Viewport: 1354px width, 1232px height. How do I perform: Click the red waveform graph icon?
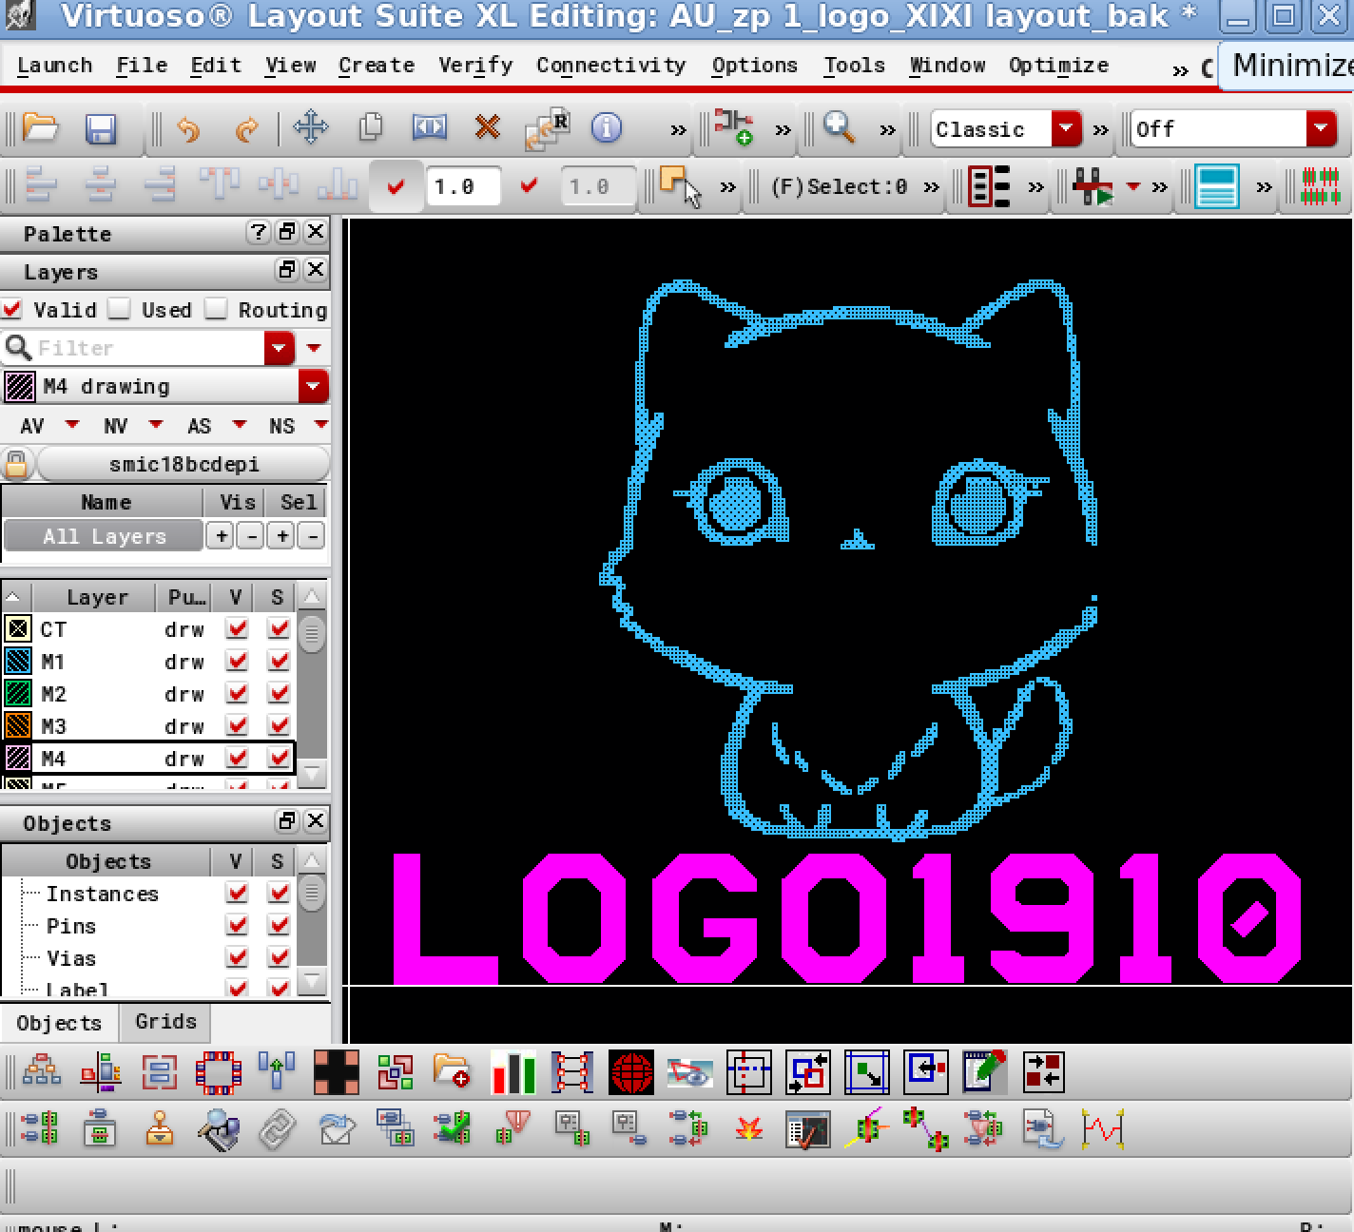pos(1103,1129)
